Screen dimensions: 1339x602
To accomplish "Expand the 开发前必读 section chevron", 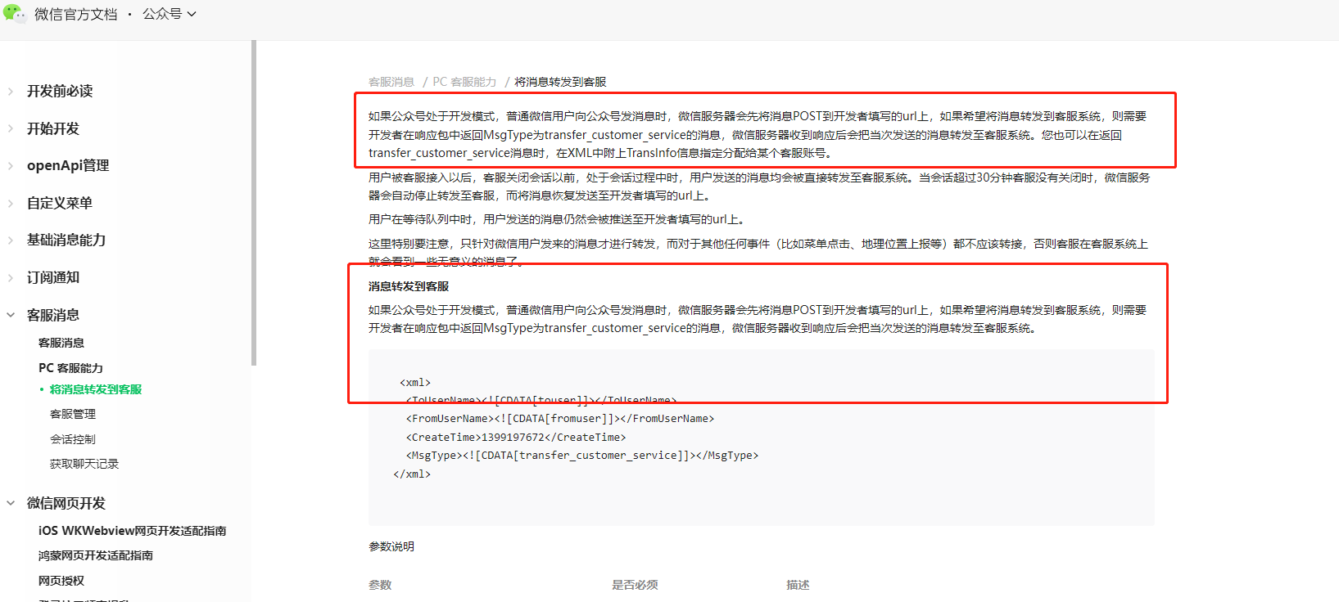I will click(11, 92).
